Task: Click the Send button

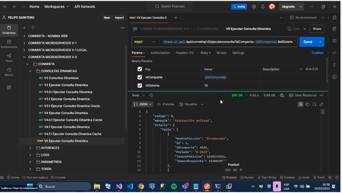Action: (307, 42)
